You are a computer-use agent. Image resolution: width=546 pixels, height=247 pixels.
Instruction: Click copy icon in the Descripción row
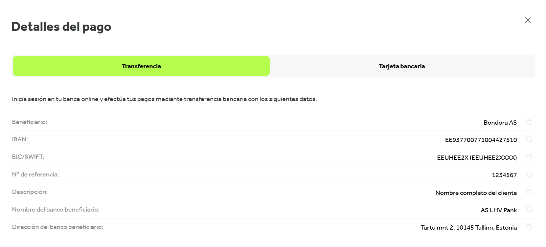click(x=529, y=192)
